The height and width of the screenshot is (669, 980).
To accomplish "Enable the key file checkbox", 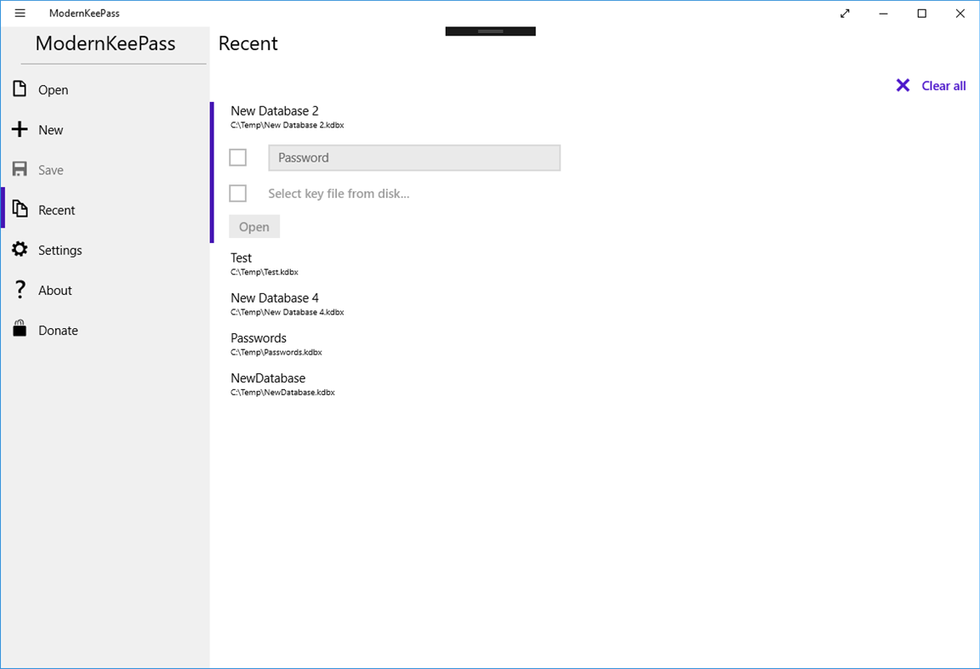I will 237,193.
